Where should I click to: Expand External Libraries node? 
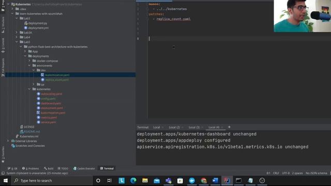[x=8, y=141]
